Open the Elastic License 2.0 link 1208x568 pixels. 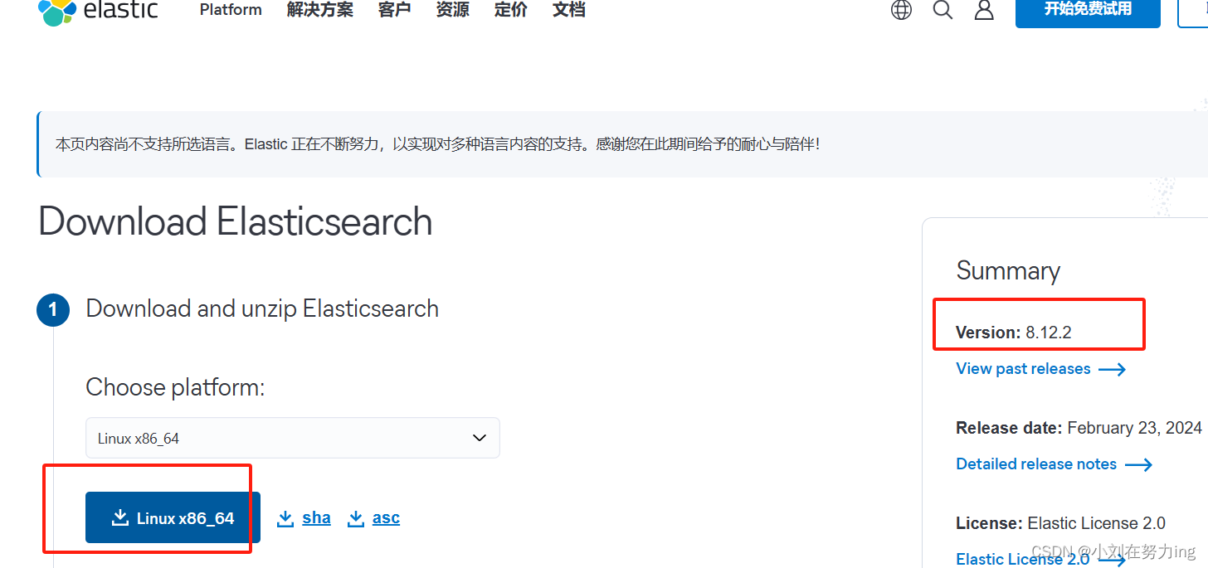point(1040,559)
